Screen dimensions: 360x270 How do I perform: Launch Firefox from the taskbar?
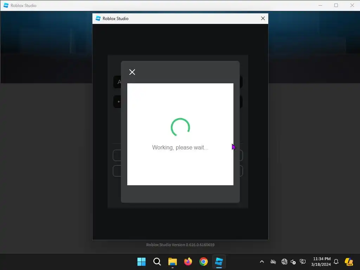pos(188,262)
